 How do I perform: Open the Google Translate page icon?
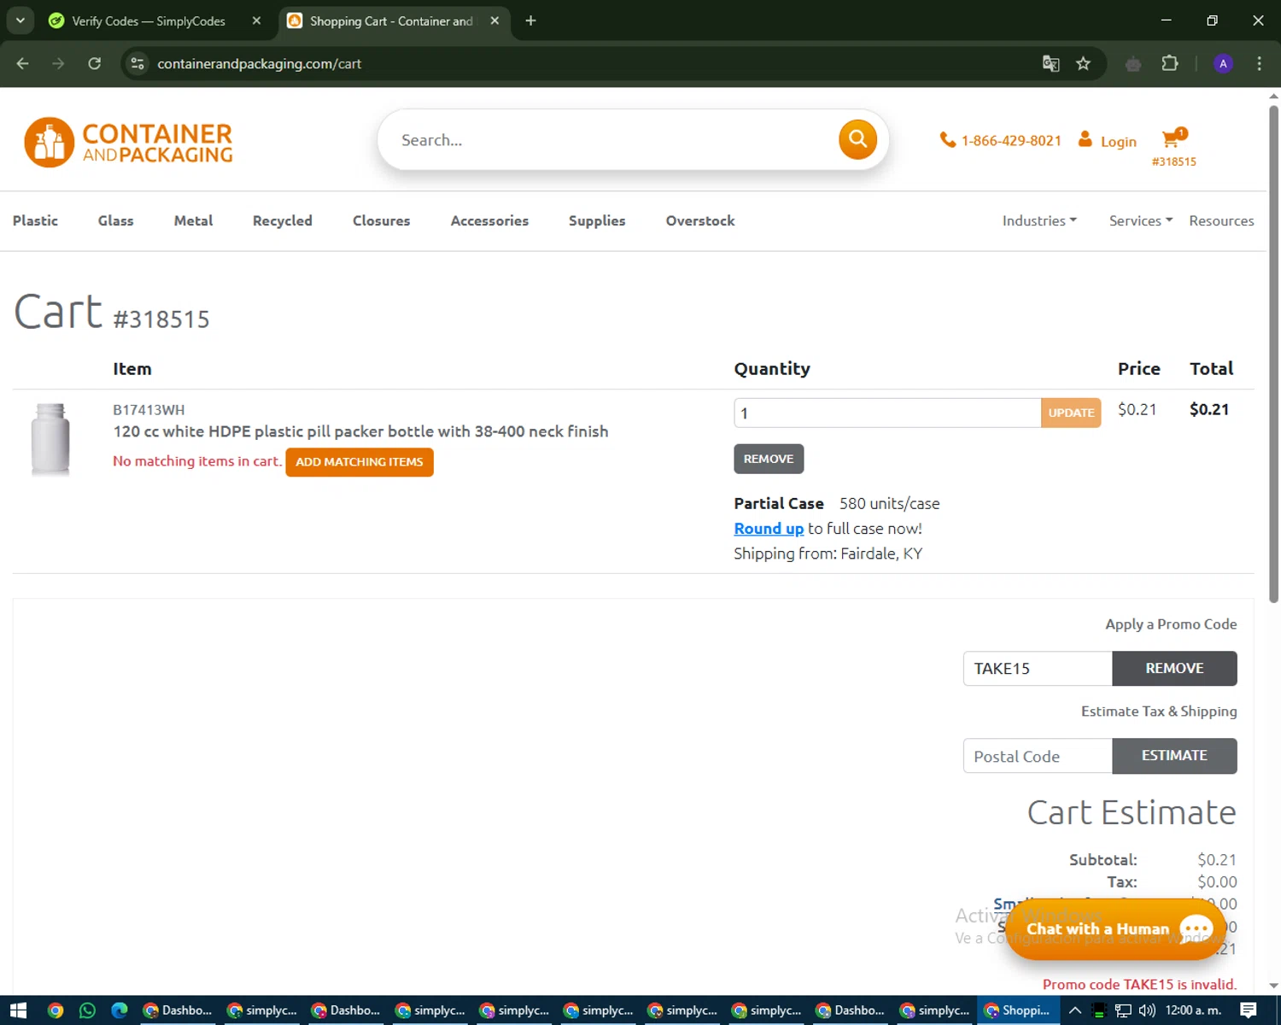coord(1051,63)
